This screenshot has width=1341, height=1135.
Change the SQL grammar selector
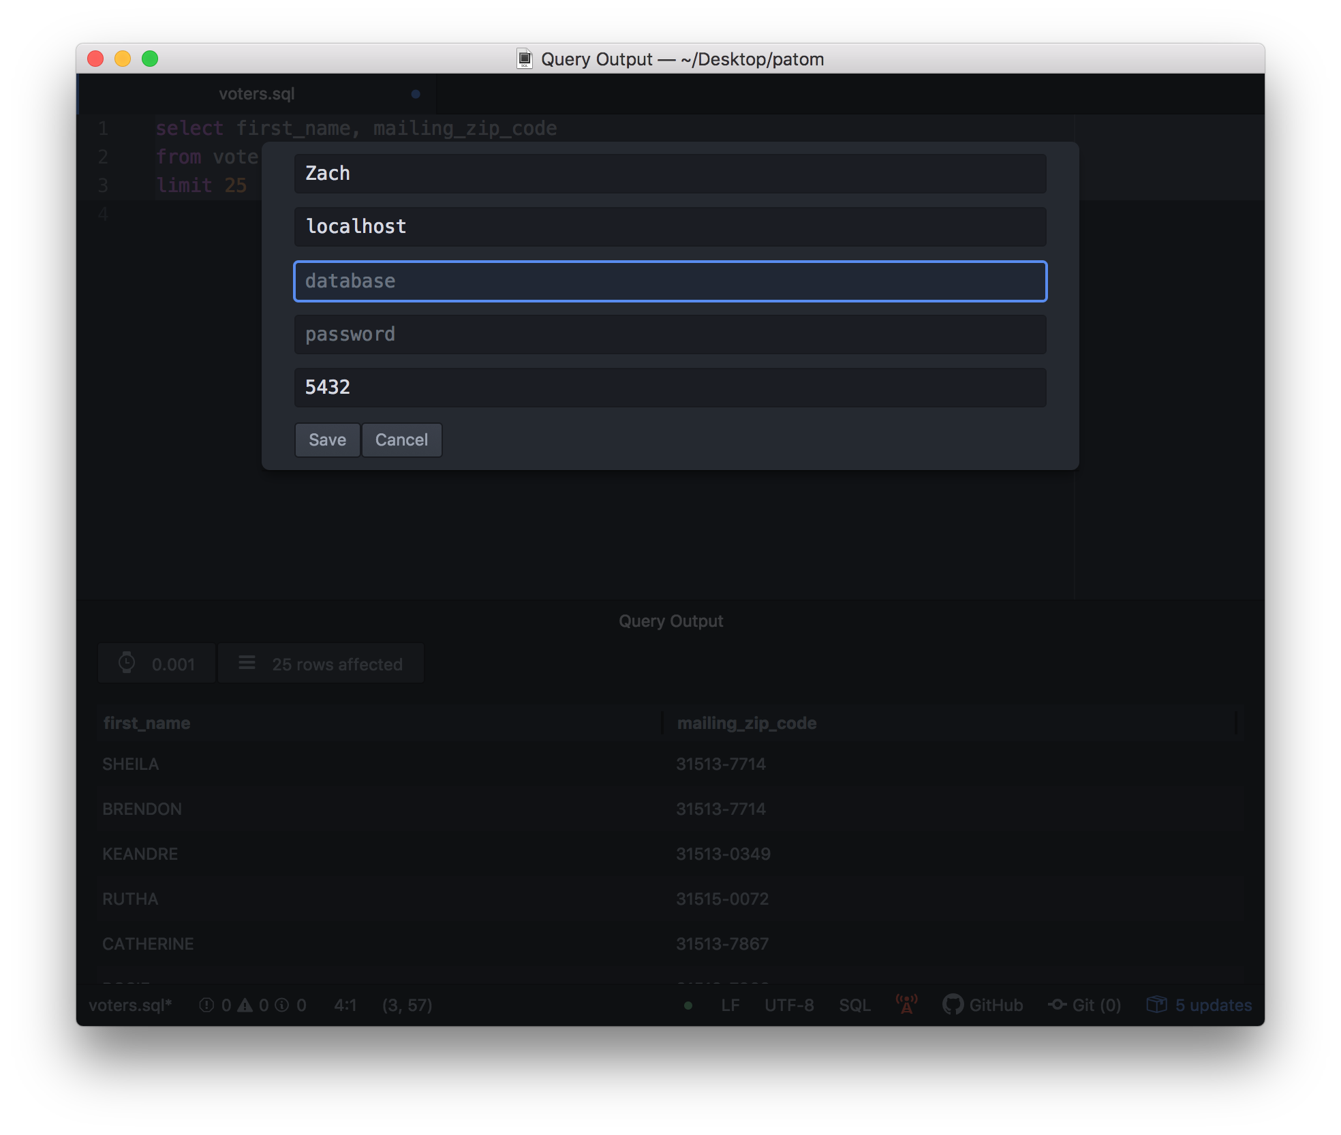tap(854, 1005)
